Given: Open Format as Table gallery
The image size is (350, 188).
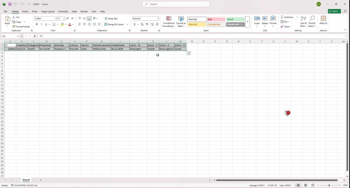Looking at the screenshot, I should coord(181,21).
